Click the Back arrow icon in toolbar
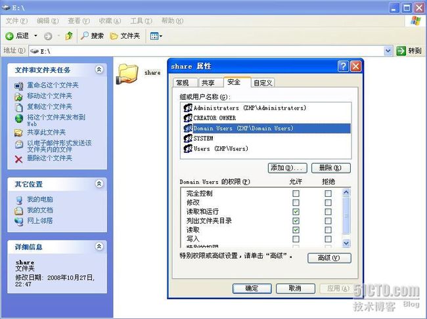 click(x=10, y=36)
